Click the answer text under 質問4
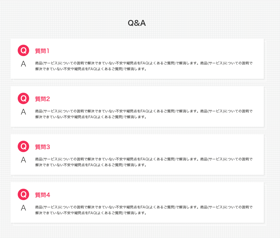280x238 pixels. [x=144, y=210]
